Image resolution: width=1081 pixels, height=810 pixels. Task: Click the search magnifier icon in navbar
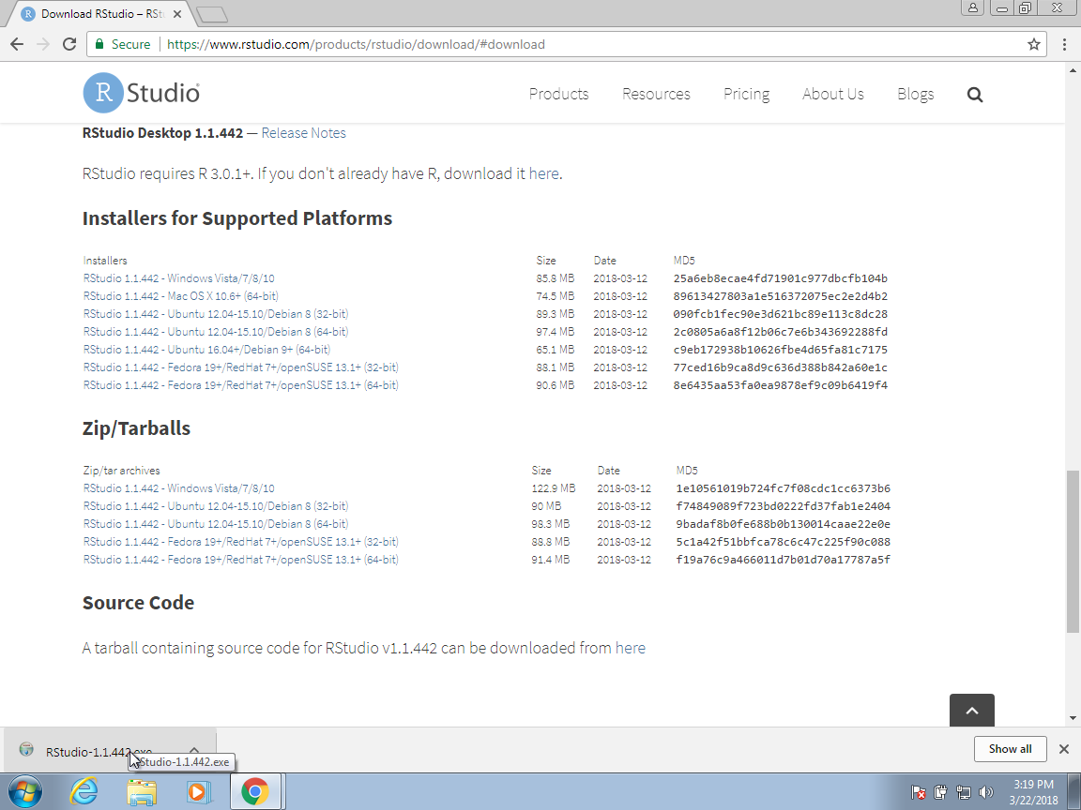click(974, 95)
